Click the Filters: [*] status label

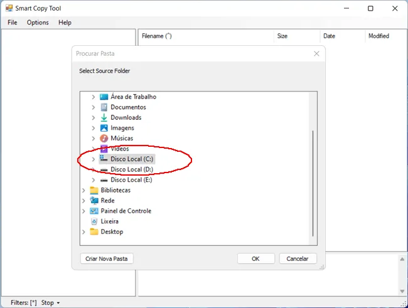point(24,303)
